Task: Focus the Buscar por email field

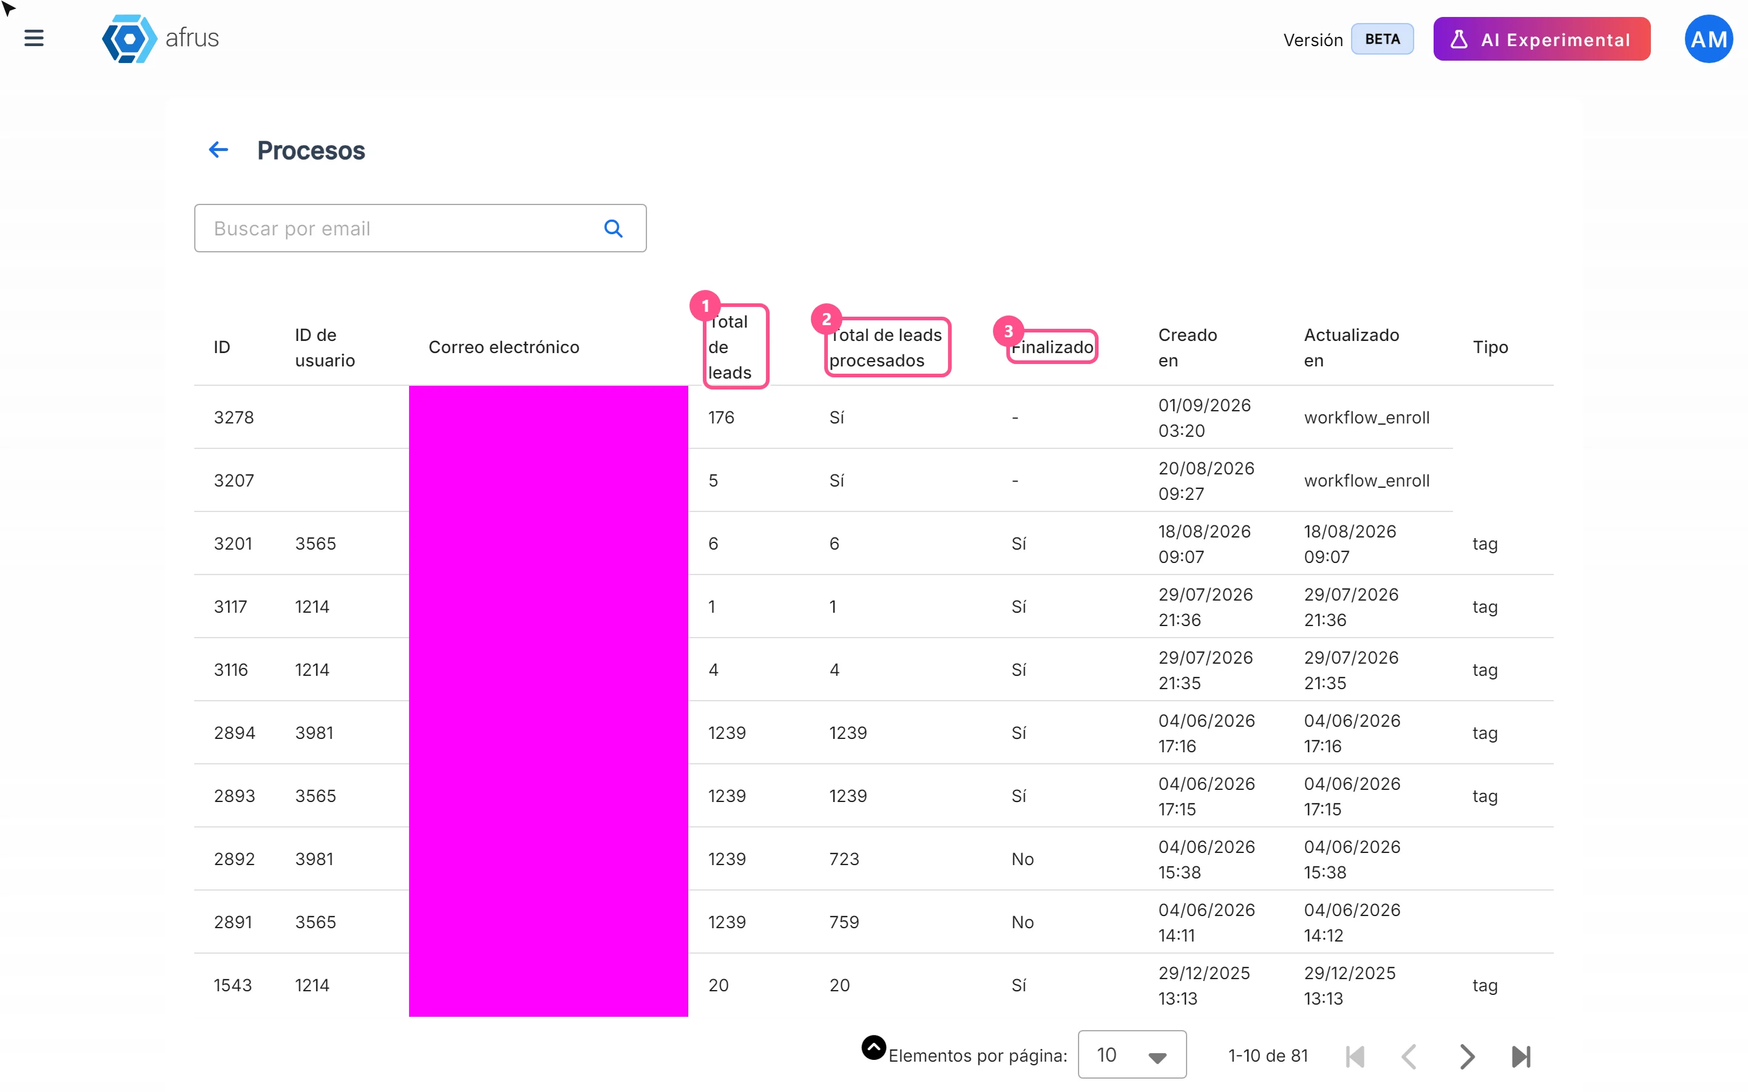Action: click(419, 228)
